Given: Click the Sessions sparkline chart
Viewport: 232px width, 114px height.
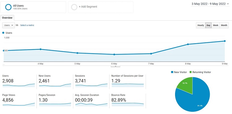Looking at the screenshot, I should click(x=92, y=86).
